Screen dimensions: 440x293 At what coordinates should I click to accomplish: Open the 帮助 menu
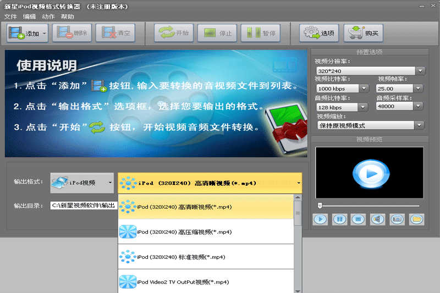click(x=68, y=16)
